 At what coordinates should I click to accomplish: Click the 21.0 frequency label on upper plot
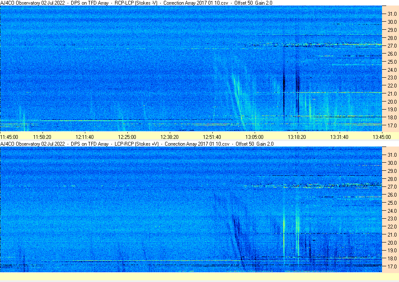pyautogui.click(x=392, y=94)
